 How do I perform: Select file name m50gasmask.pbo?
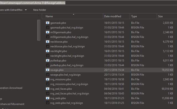[x=61, y=32]
